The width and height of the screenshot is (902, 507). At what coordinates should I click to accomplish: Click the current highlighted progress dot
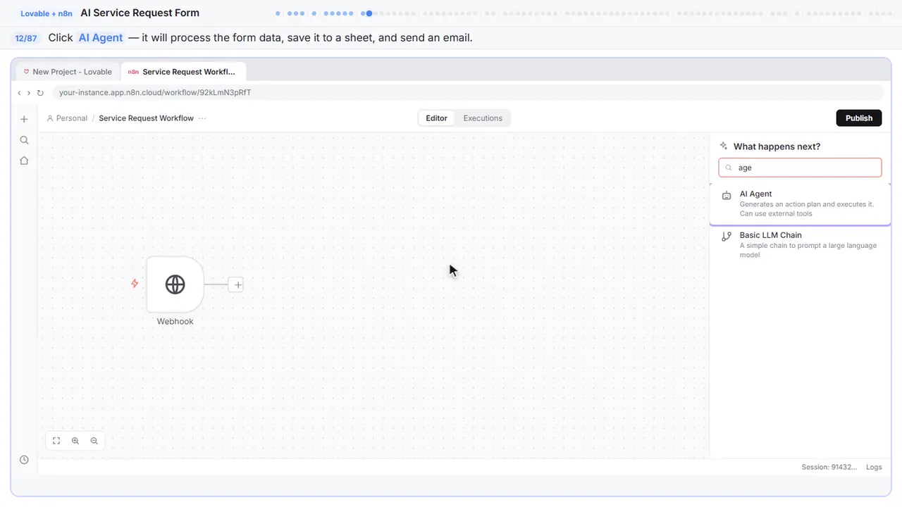click(x=369, y=13)
